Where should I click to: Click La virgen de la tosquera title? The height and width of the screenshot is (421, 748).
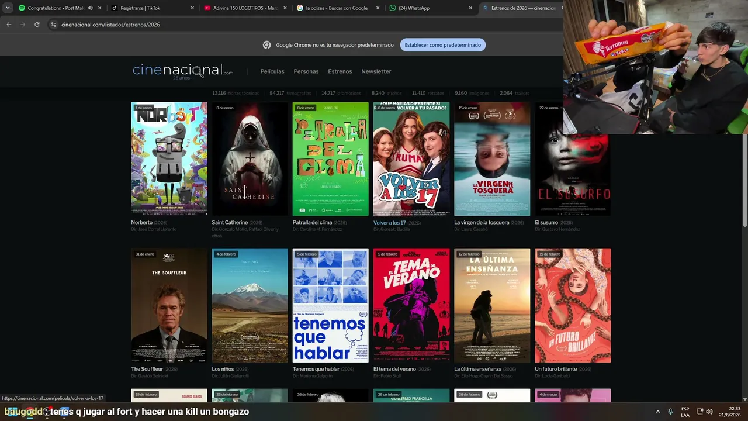[482, 223]
